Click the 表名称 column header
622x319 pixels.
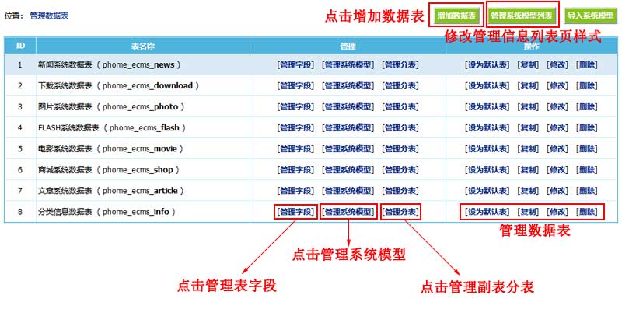click(x=142, y=46)
